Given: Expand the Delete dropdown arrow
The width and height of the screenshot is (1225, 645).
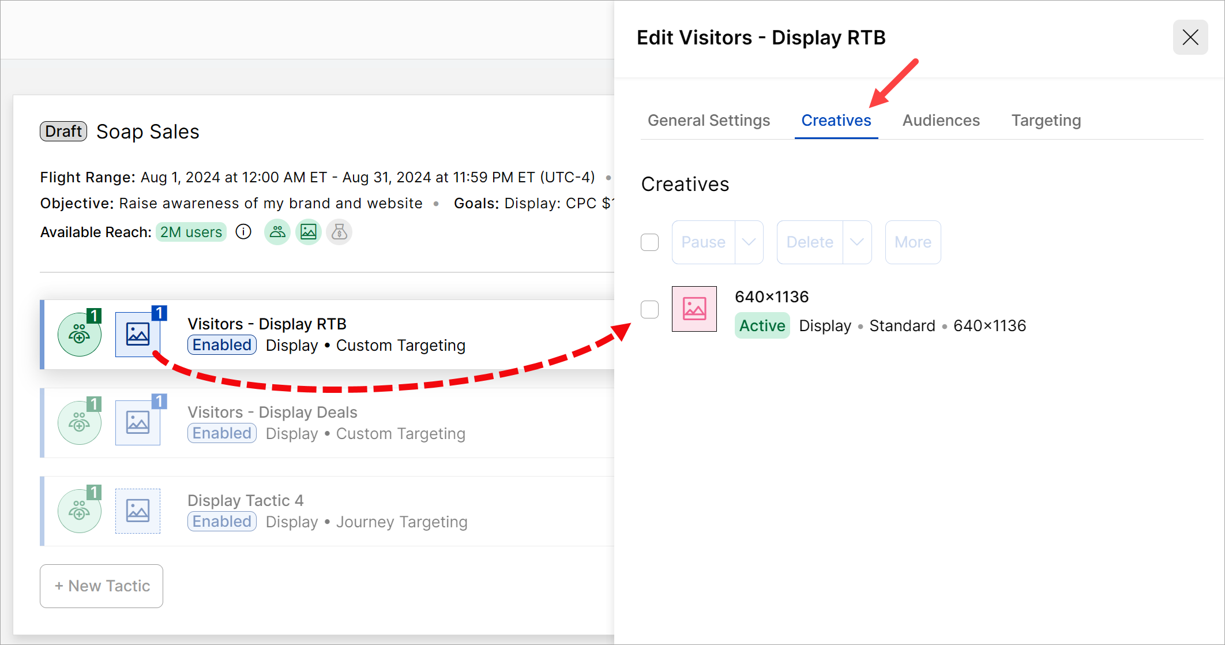Looking at the screenshot, I should 856,242.
